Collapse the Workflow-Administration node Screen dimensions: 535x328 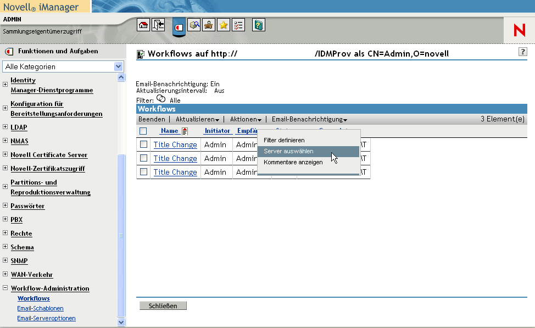pyautogui.click(x=5, y=288)
